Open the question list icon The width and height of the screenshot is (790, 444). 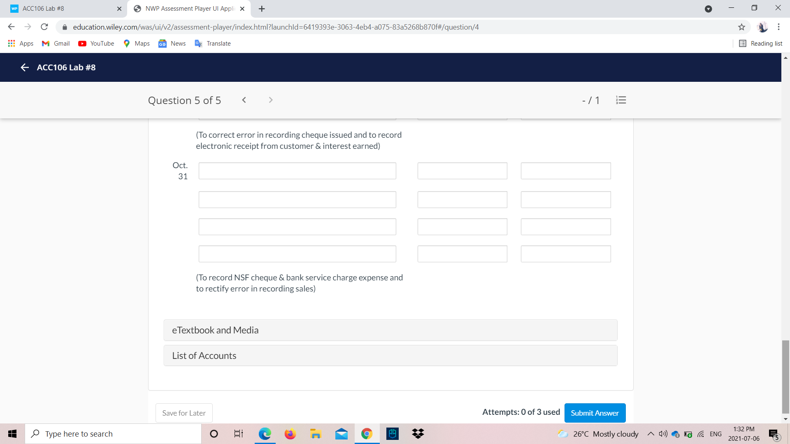pos(621,100)
